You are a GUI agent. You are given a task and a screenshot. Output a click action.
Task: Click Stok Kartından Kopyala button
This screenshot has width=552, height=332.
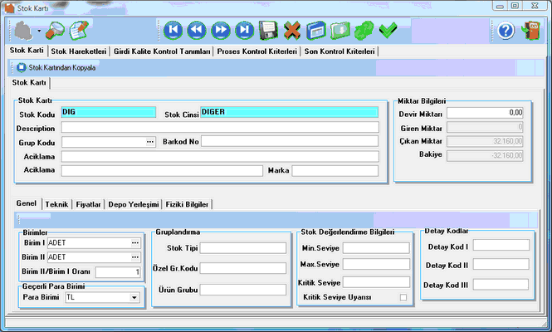(56, 67)
